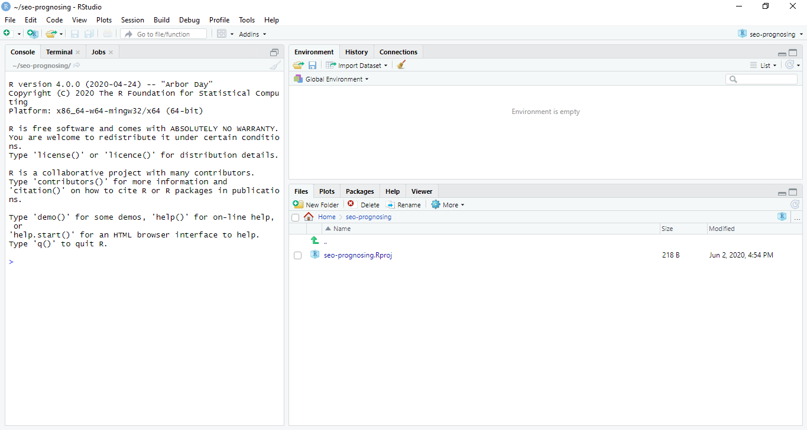Click Rename in the Files pane toolbar
Viewport: 807px width, 430px height.
[404, 204]
